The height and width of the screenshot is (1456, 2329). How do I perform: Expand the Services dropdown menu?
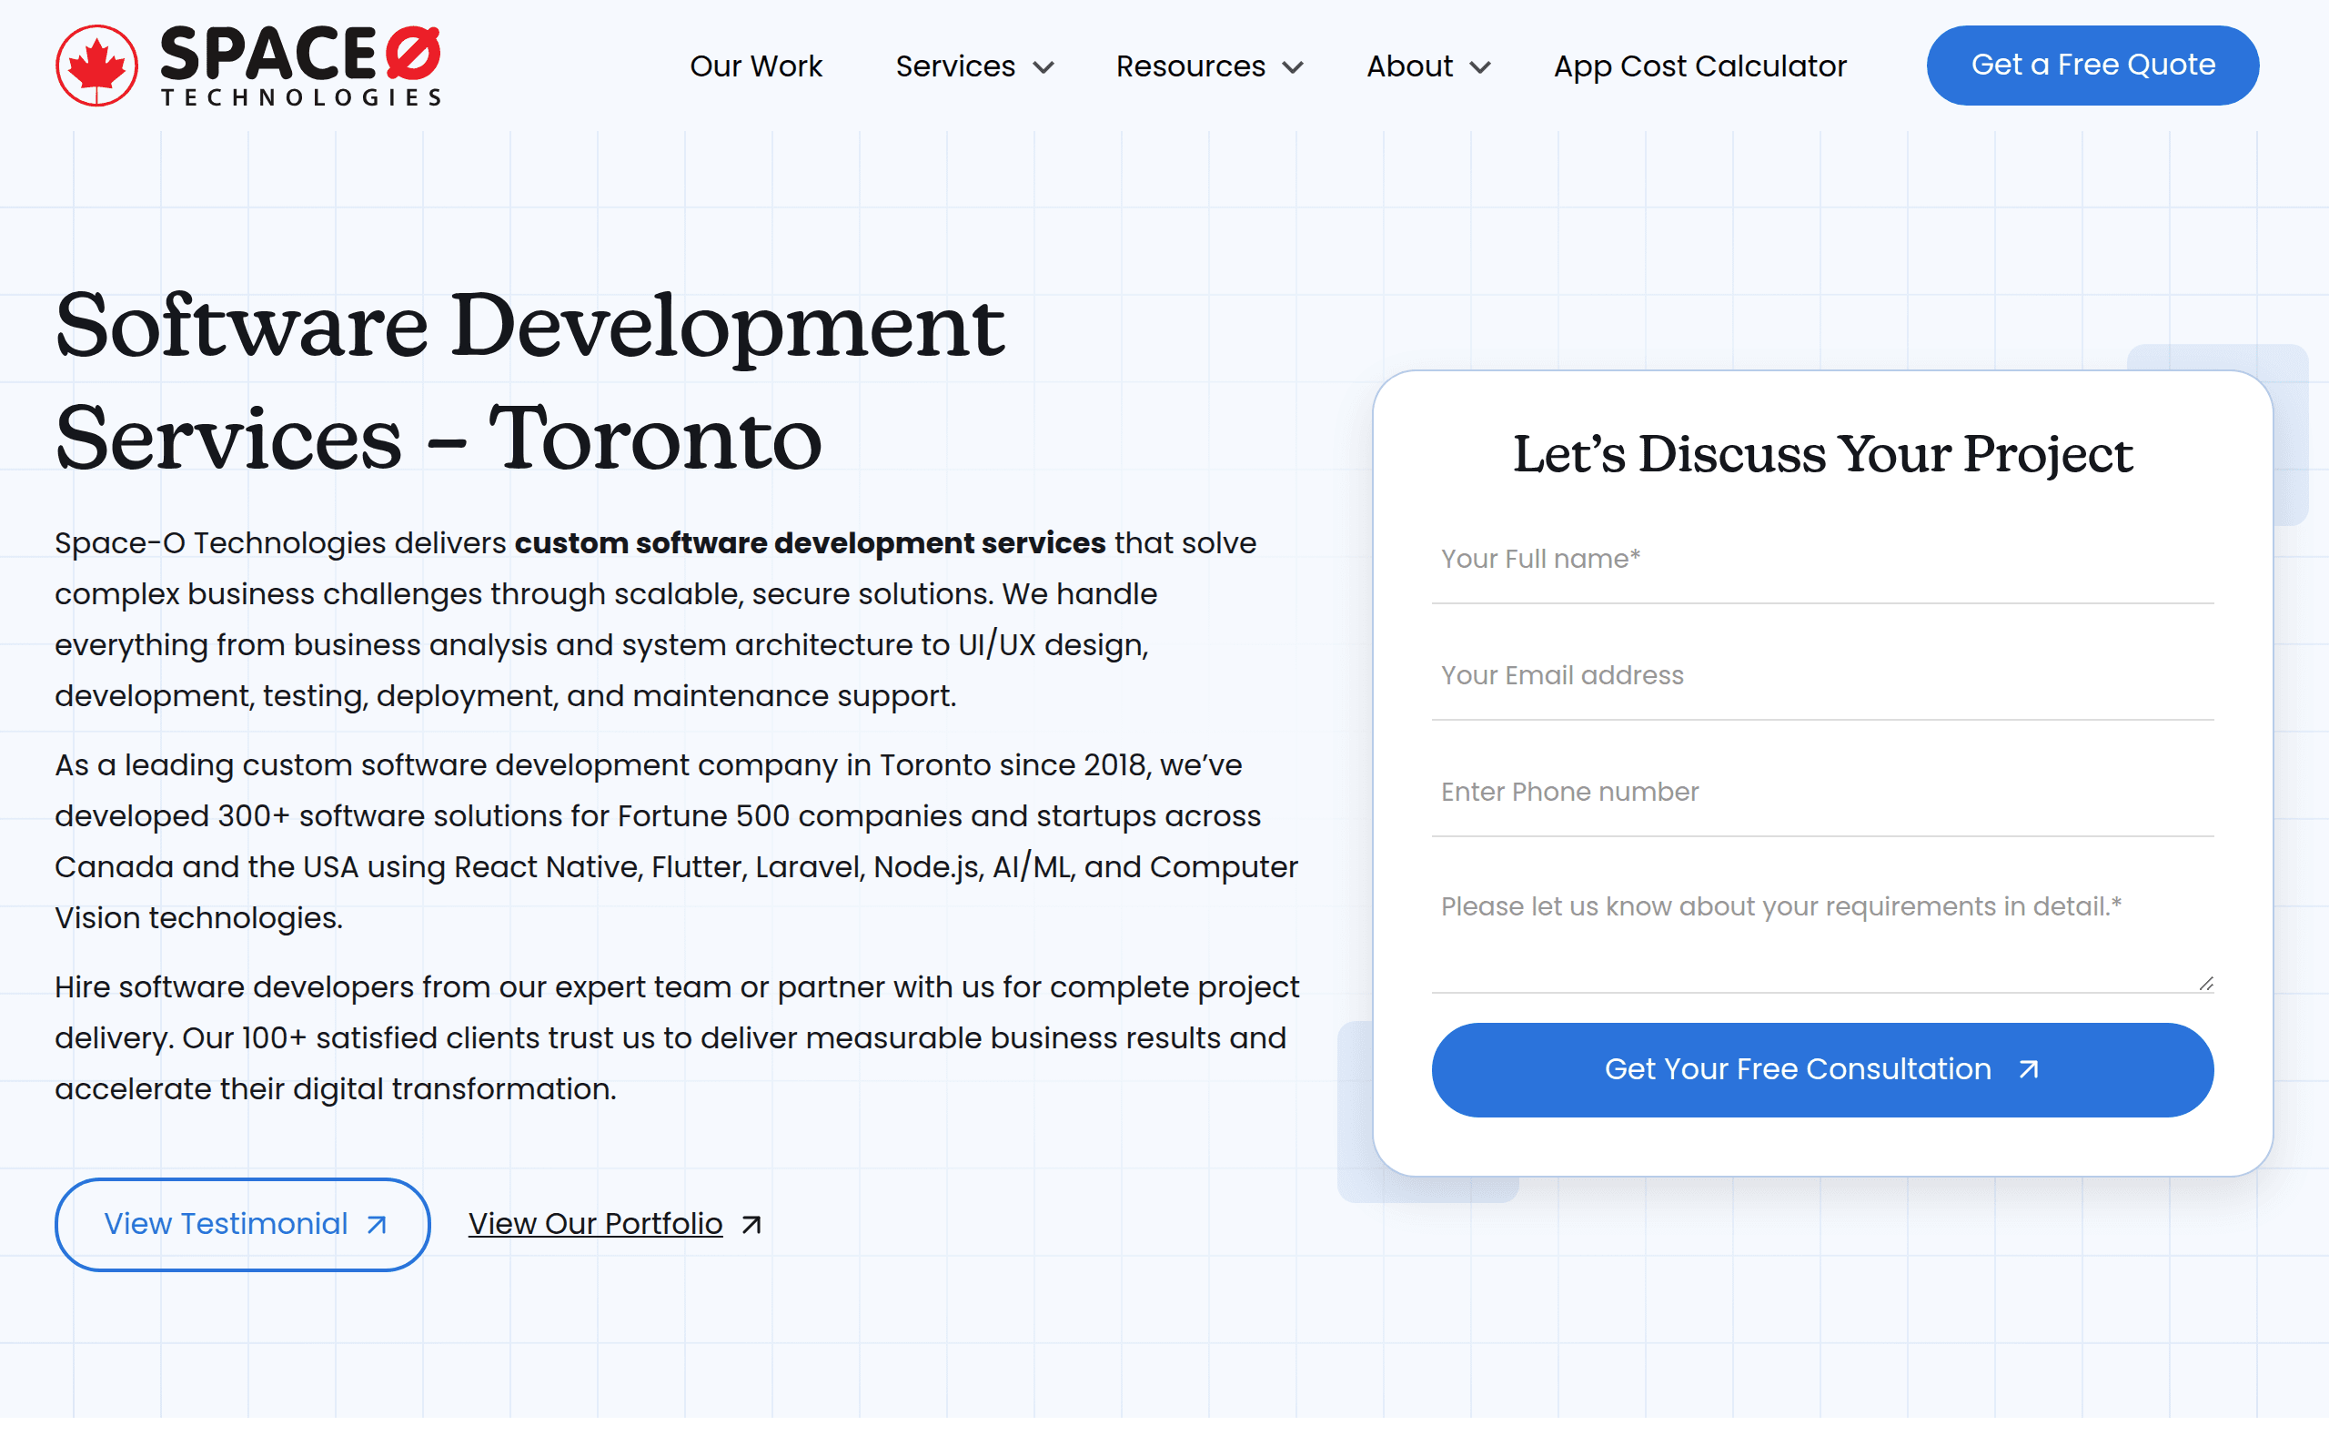pos(974,66)
